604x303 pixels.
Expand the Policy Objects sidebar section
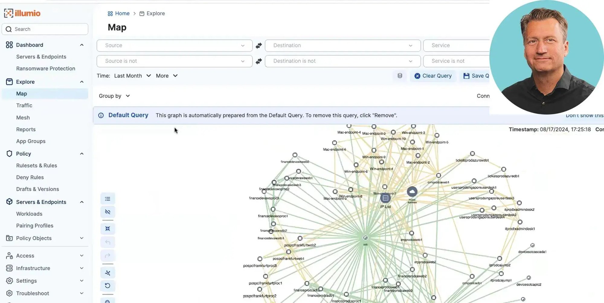pyautogui.click(x=82, y=238)
